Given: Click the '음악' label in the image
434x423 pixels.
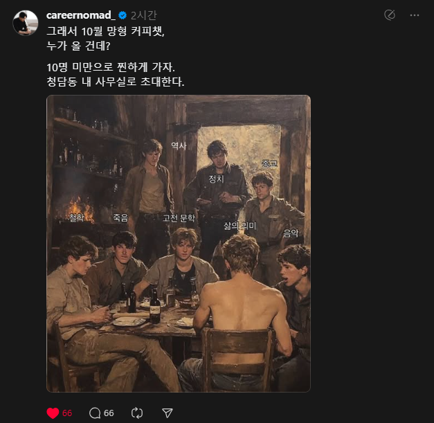Looking at the screenshot, I should pos(291,233).
